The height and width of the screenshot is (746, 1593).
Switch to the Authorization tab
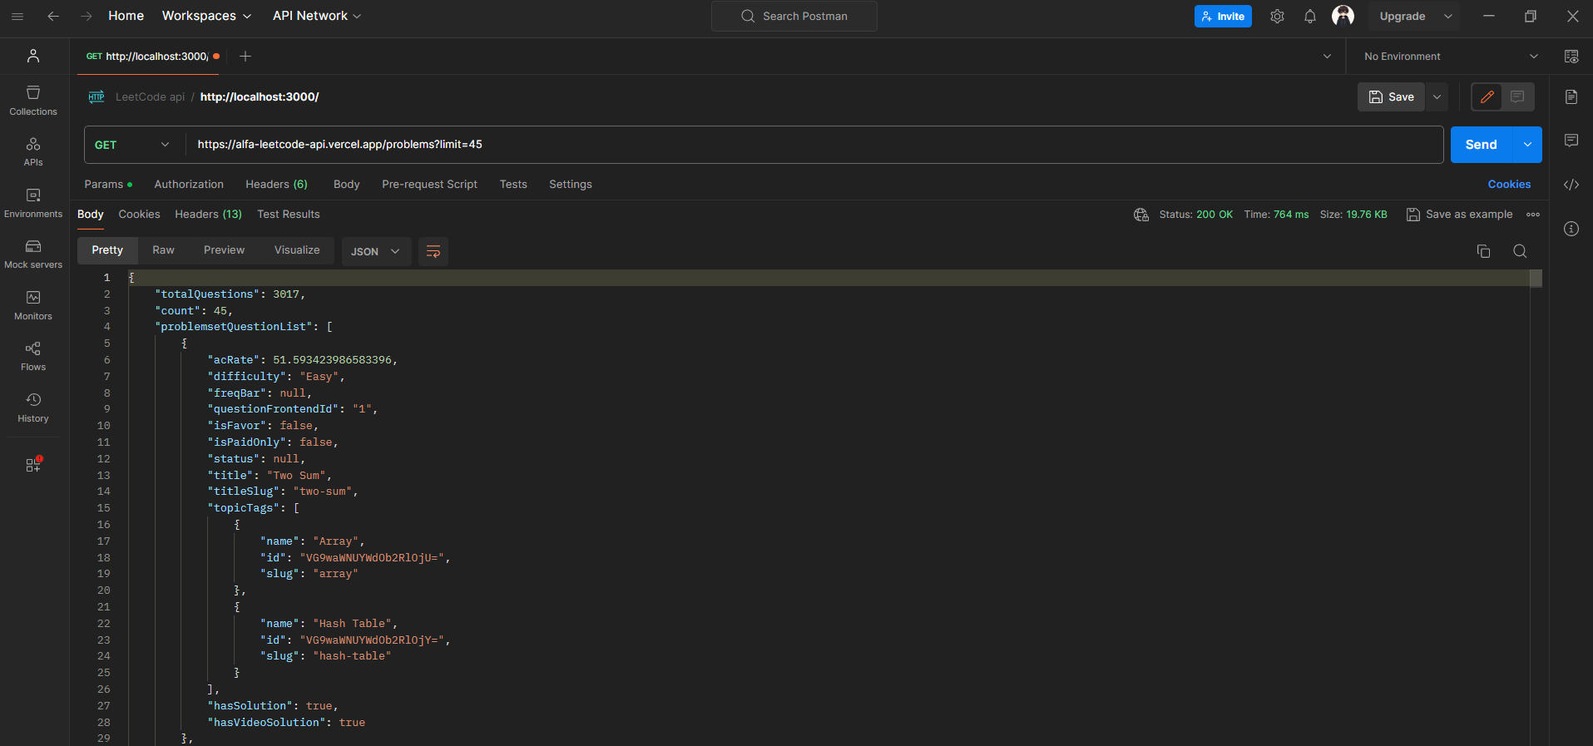pyautogui.click(x=189, y=185)
